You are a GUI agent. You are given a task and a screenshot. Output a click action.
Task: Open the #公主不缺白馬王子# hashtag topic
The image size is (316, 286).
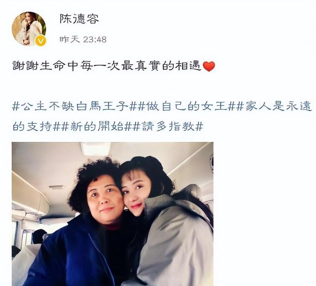[x=75, y=106]
